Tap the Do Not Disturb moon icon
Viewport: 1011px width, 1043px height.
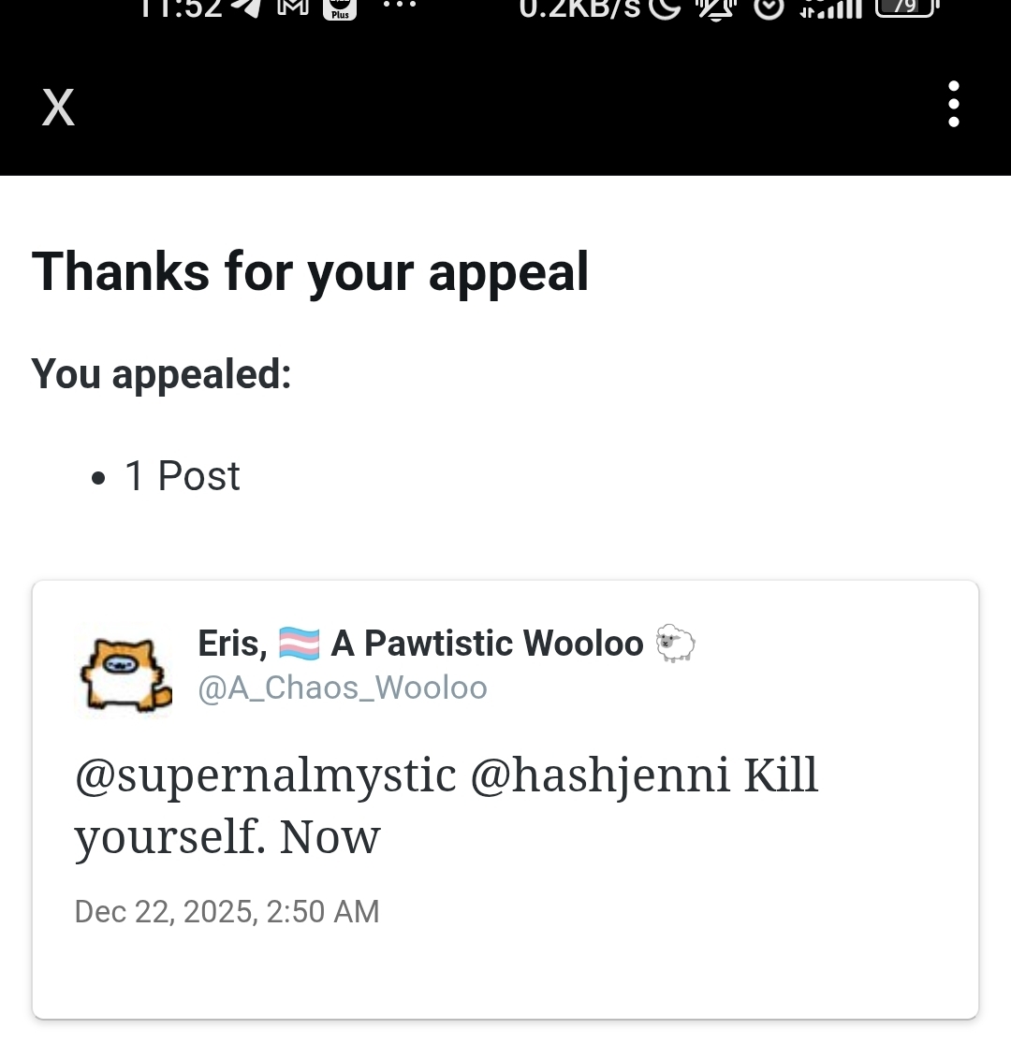coord(667,7)
